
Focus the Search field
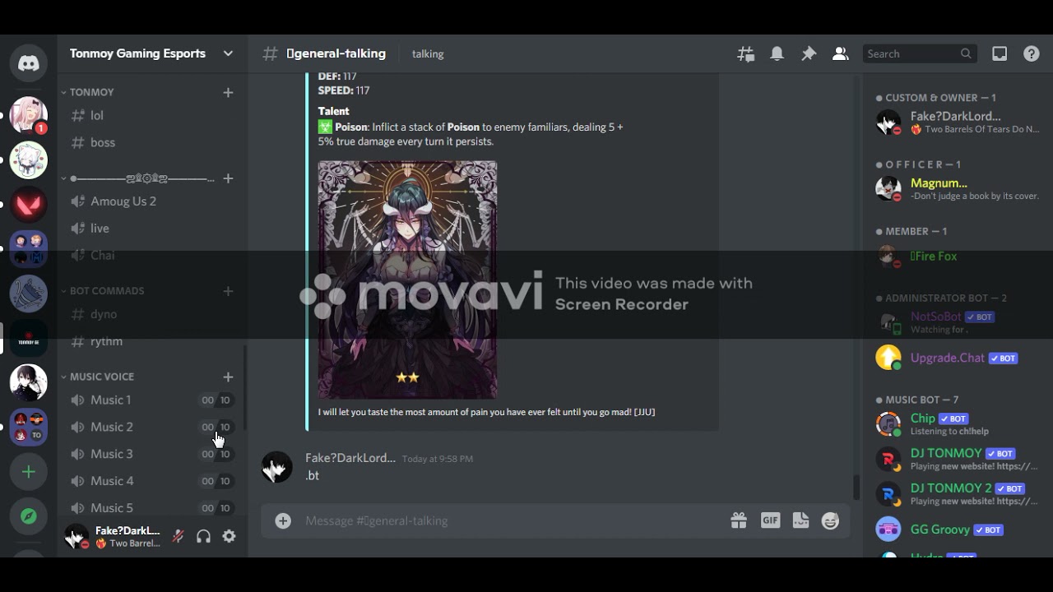pos(920,53)
